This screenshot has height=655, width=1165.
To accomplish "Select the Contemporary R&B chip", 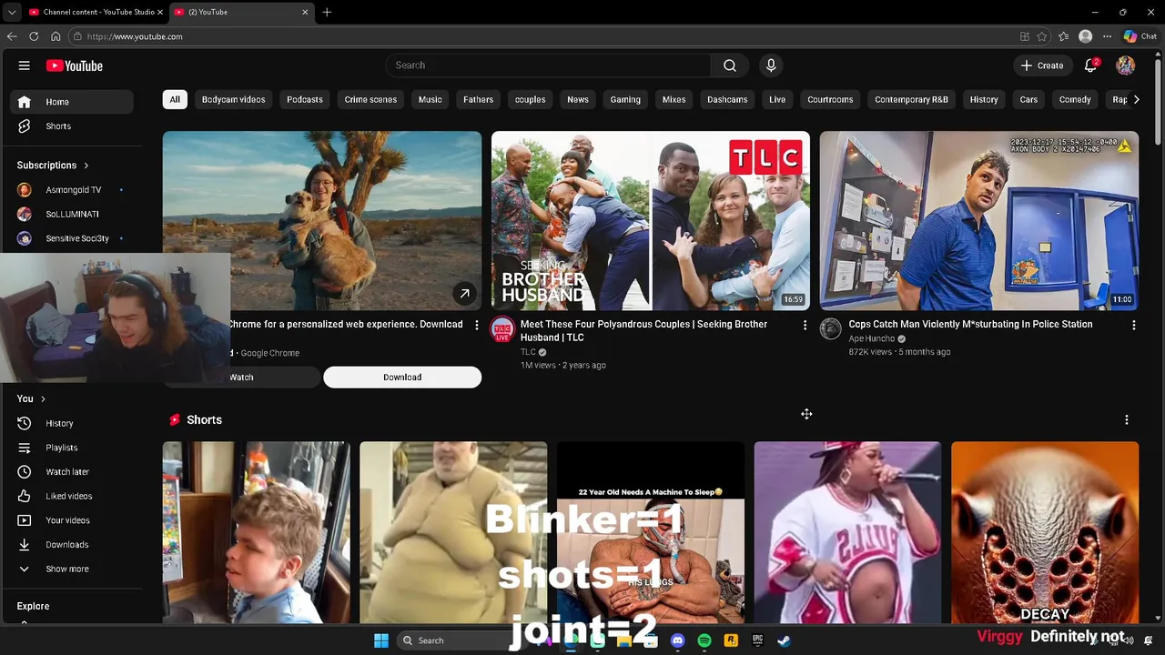I will point(911,99).
